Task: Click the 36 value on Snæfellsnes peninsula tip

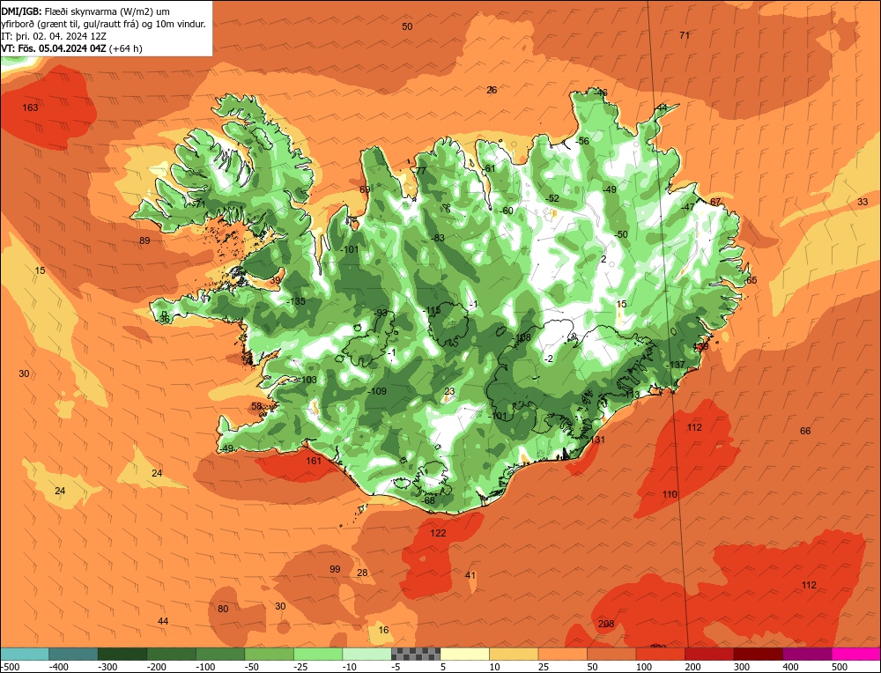Action: coord(165,319)
